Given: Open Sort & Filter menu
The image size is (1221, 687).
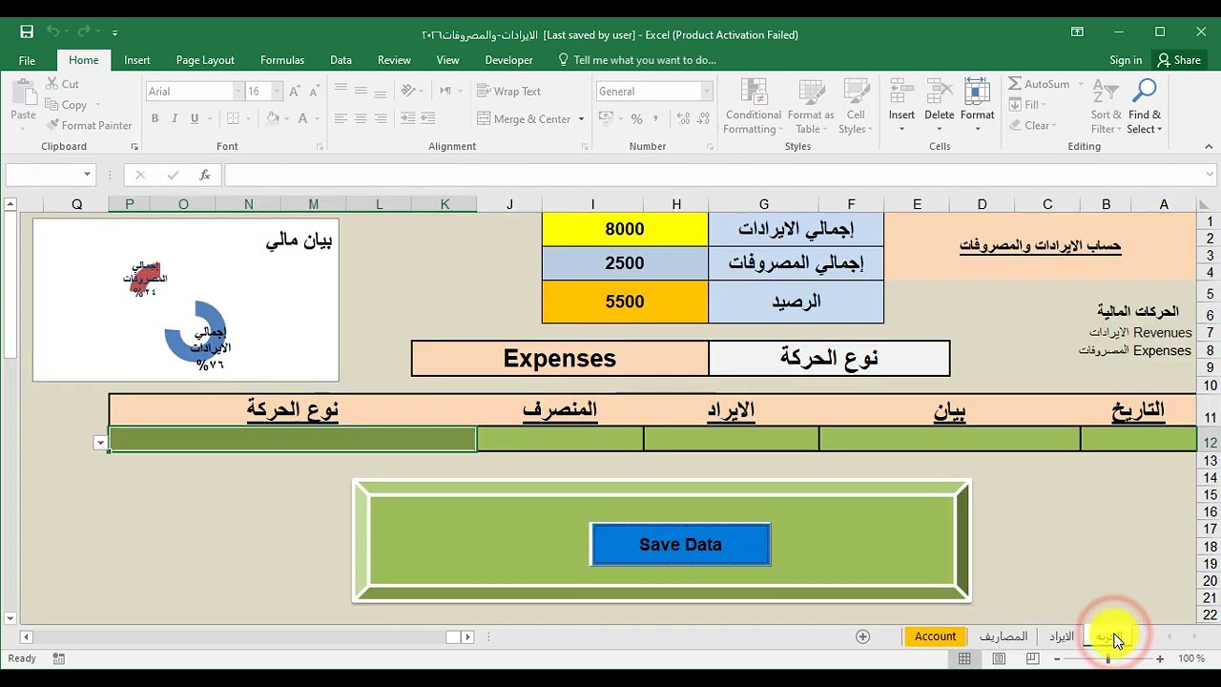Looking at the screenshot, I should click(x=1106, y=107).
